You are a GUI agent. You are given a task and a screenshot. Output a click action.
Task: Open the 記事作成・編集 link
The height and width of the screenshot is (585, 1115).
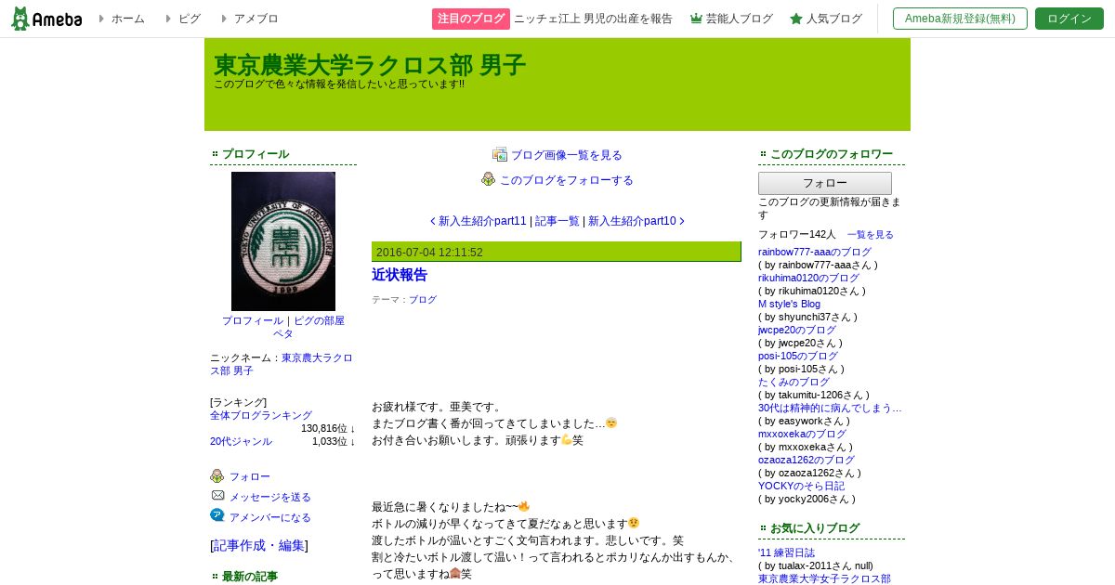[259, 545]
